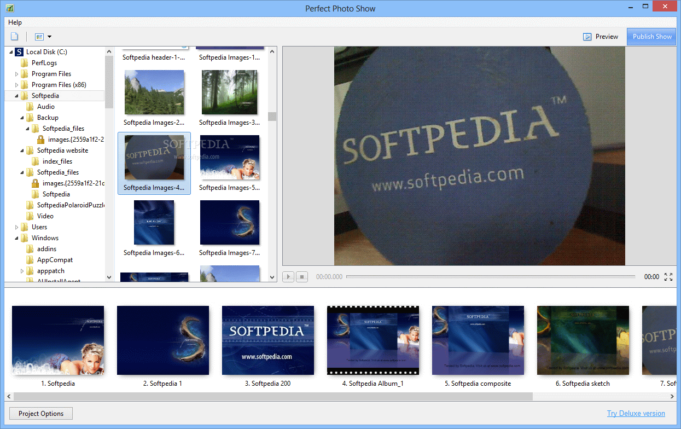681x429 pixels.
Task: Select thumbnail Softpedia Images-3
Action: [x=230, y=92]
